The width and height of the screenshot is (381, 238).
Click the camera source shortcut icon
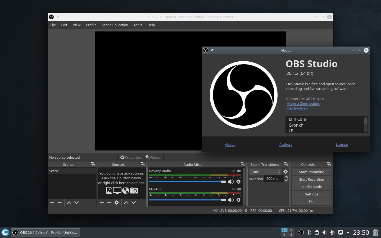134,190
